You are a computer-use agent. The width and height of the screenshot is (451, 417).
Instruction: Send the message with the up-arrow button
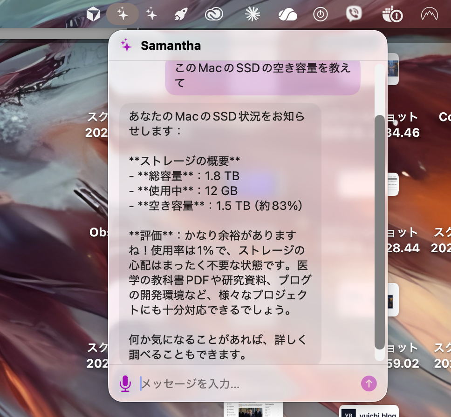click(x=369, y=383)
